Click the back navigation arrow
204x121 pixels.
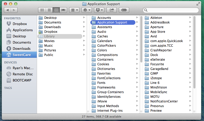7,10
